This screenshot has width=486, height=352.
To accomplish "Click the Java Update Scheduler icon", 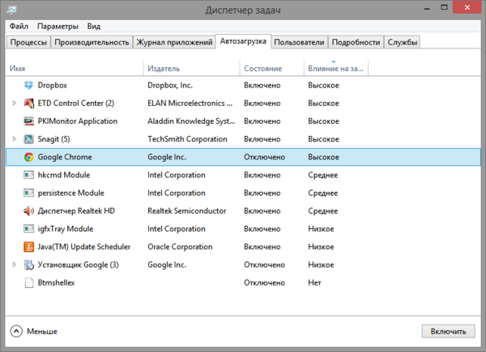I will coord(29,247).
